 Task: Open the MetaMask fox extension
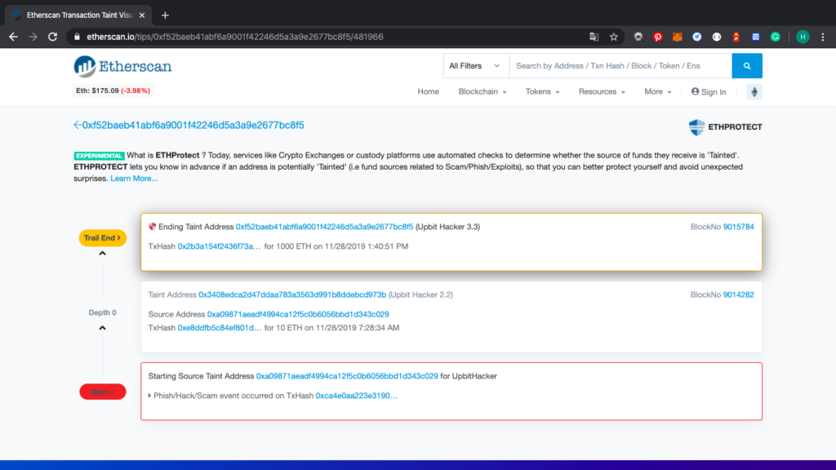click(x=677, y=37)
